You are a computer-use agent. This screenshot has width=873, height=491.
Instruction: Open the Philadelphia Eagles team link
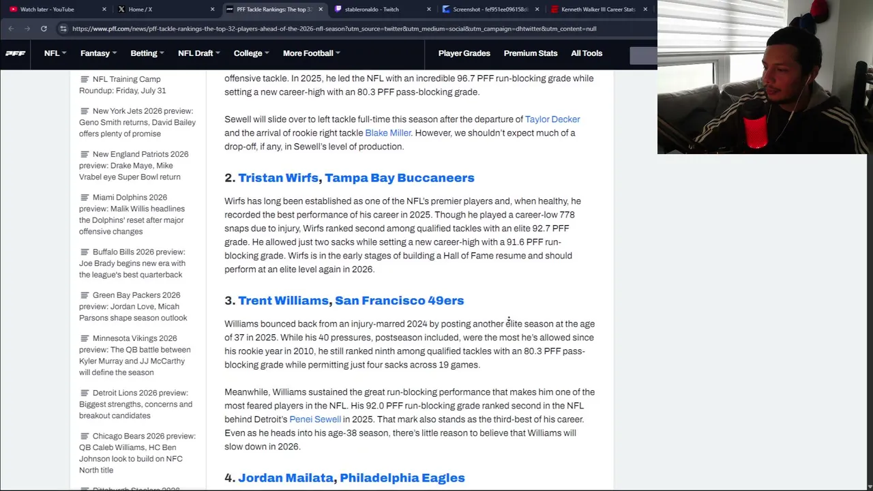pos(402,478)
